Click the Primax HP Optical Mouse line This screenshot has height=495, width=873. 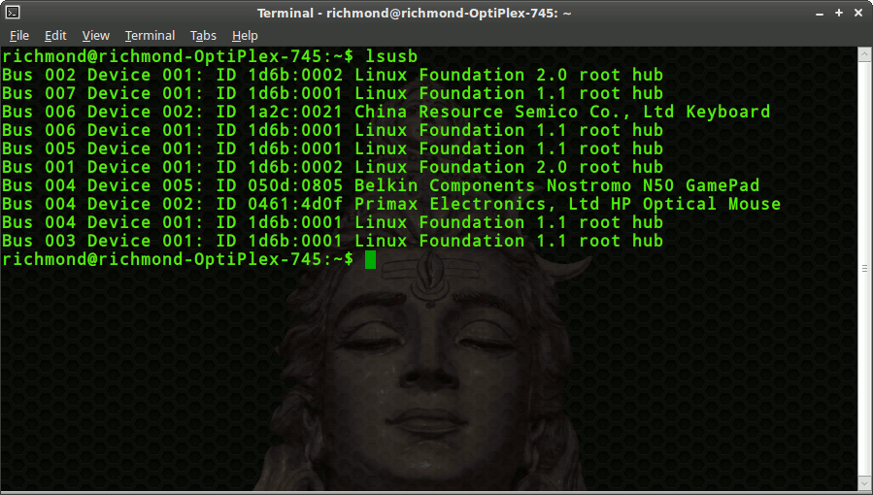tap(391, 204)
